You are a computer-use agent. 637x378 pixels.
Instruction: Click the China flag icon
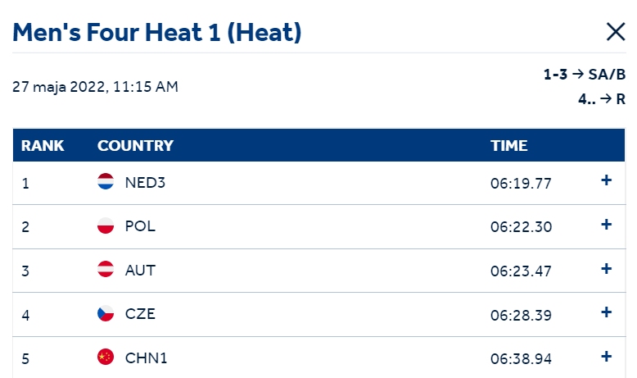pyautogui.click(x=106, y=357)
